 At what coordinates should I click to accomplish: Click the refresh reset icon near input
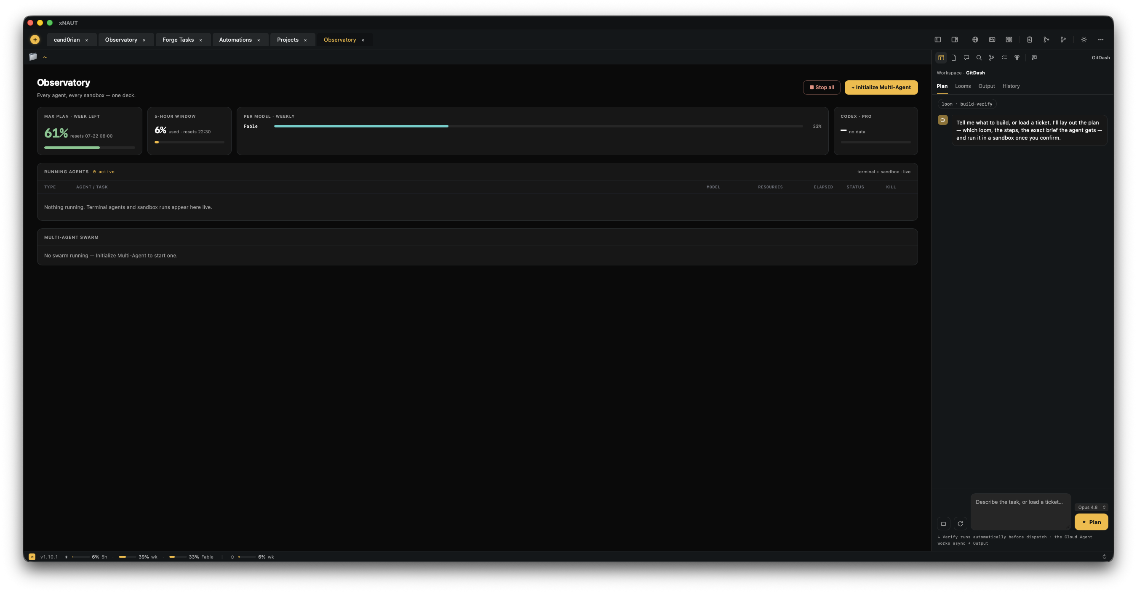pyautogui.click(x=960, y=524)
